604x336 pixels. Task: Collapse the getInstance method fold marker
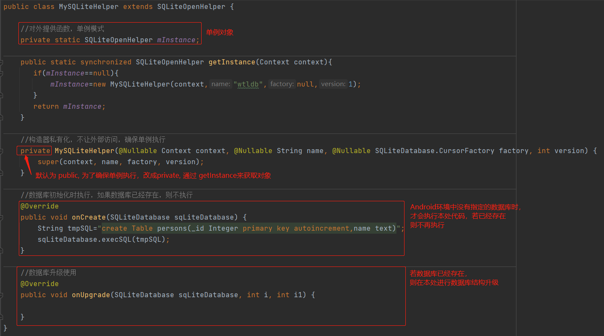pyautogui.click(x=1, y=62)
